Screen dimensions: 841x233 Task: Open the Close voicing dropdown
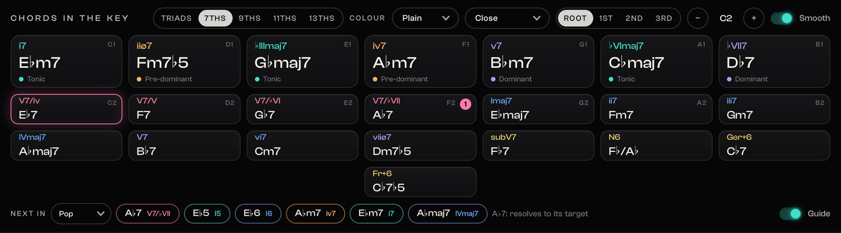[x=507, y=18]
